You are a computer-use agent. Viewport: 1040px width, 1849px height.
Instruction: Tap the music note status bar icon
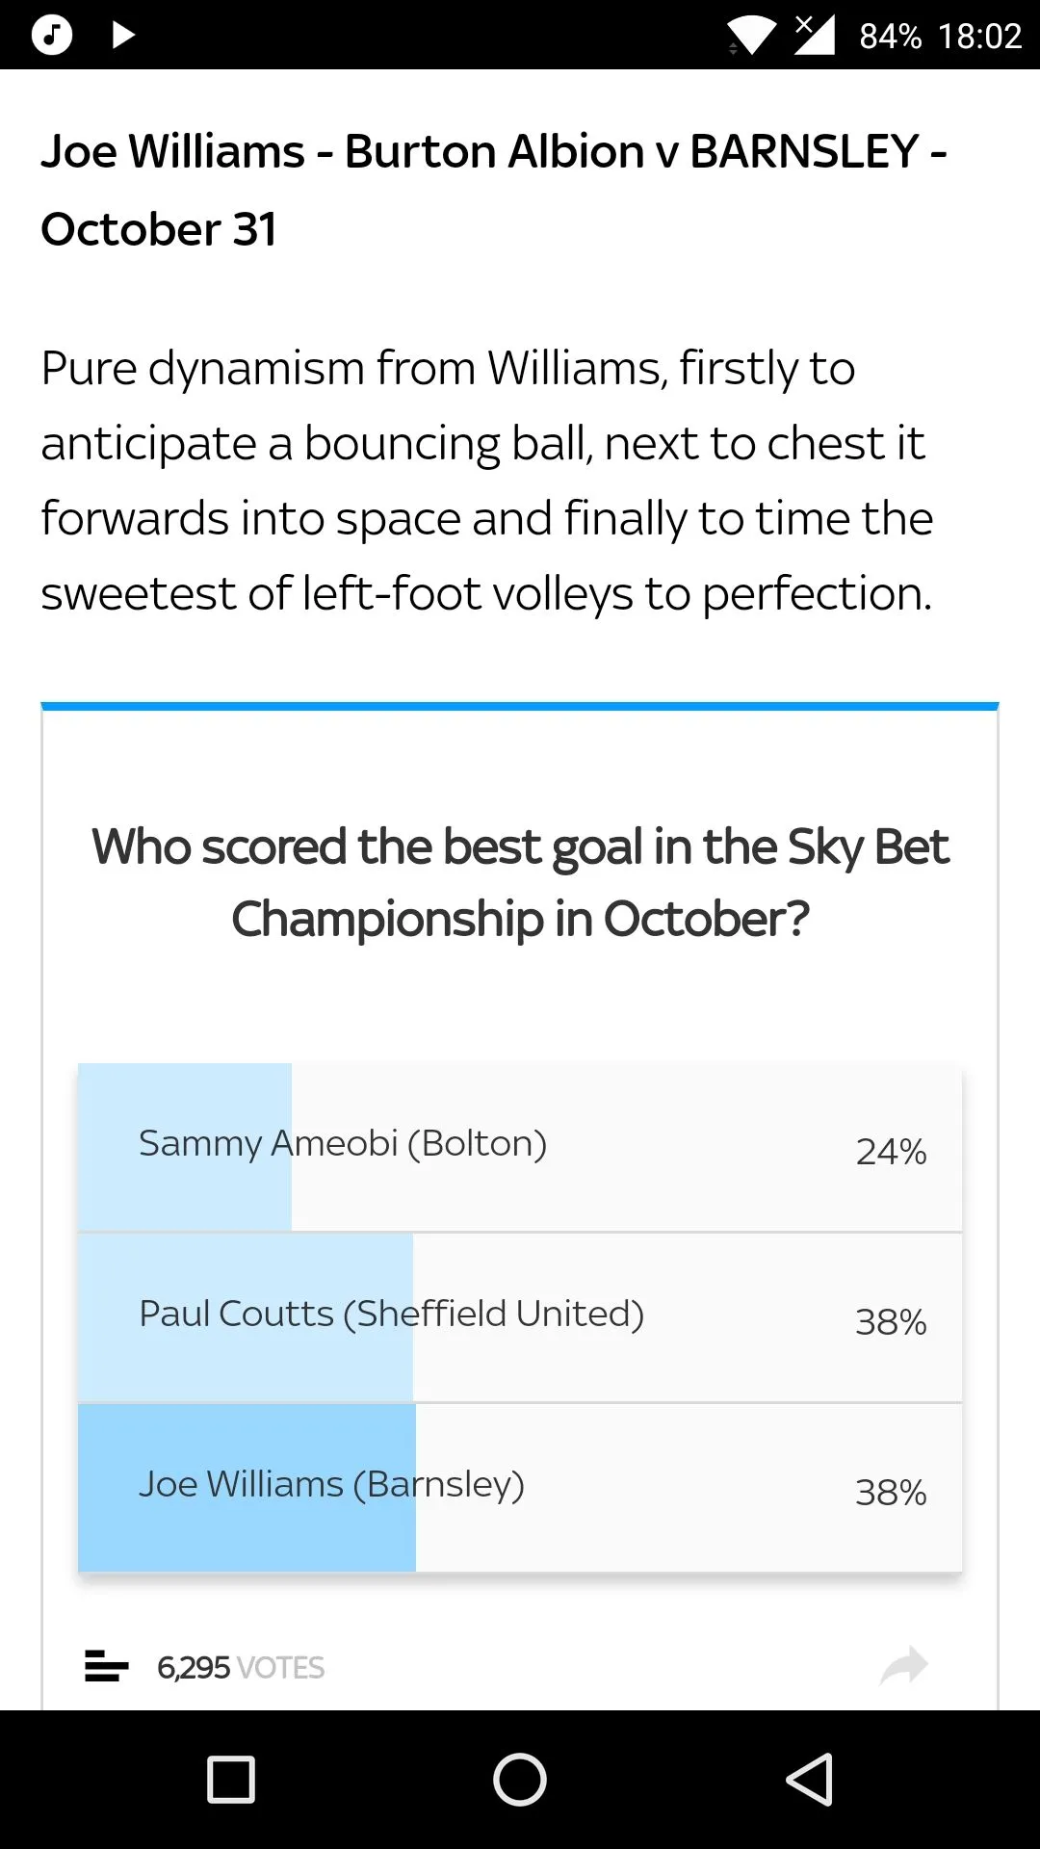(x=52, y=36)
